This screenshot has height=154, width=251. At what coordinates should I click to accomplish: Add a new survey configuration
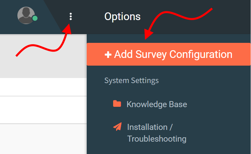point(169,54)
